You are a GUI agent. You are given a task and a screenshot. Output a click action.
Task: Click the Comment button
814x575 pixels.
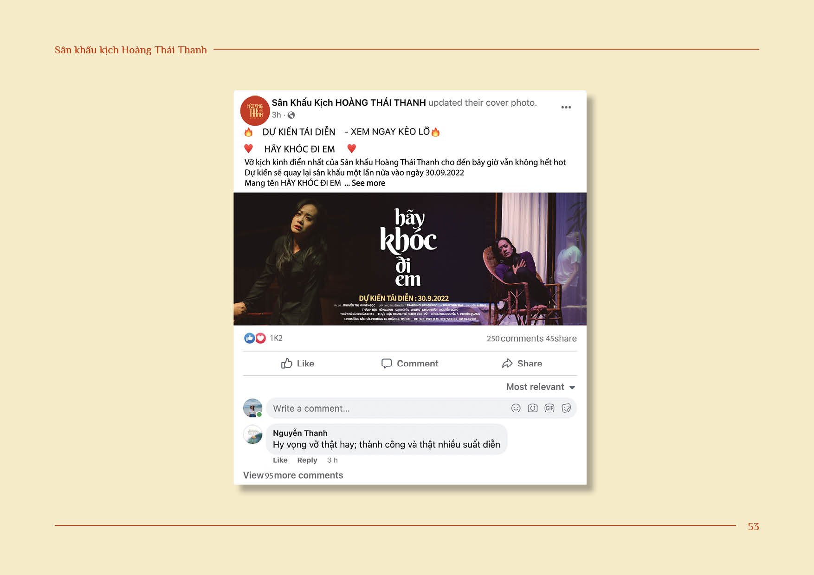pos(409,364)
